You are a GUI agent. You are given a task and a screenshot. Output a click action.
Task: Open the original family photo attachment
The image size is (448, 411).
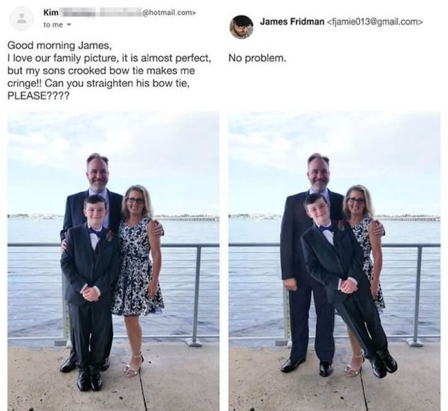pyautogui.click(x=113, y=261)
